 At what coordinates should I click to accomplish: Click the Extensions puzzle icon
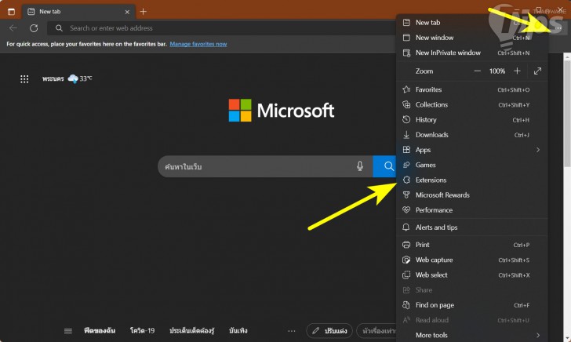pyautogui.click(x=406, y=180)
